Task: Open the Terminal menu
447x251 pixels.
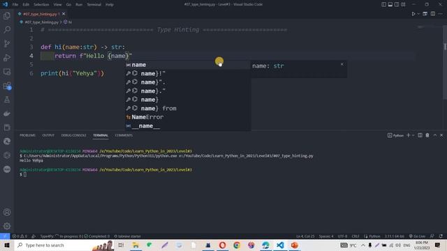Action: pyautogui.click(x=94, y=5)
